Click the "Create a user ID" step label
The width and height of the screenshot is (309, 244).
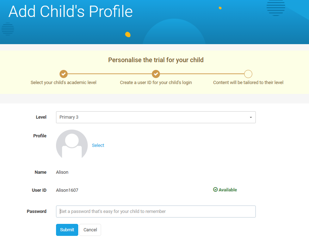point(156,83)
